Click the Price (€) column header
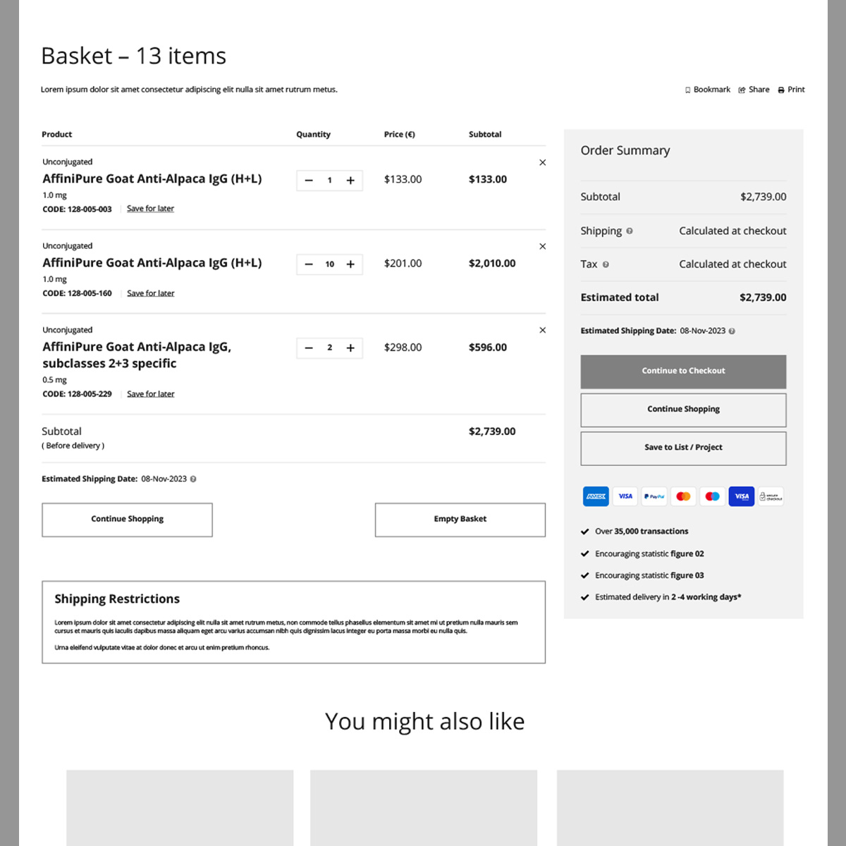846x846 pixels. click(x=400, y=135)
